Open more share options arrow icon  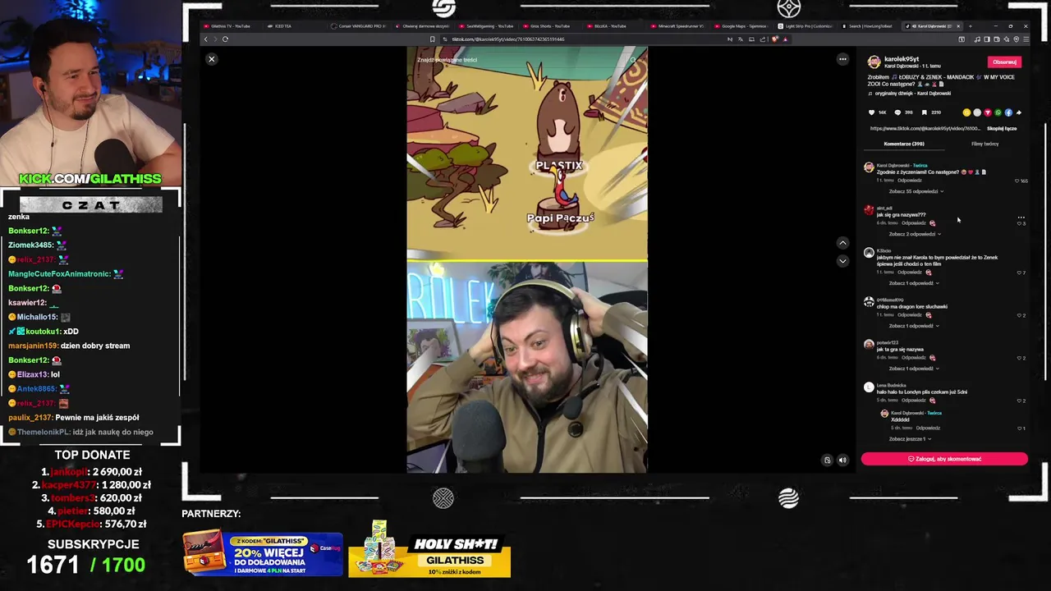(x=1019, y=112)
